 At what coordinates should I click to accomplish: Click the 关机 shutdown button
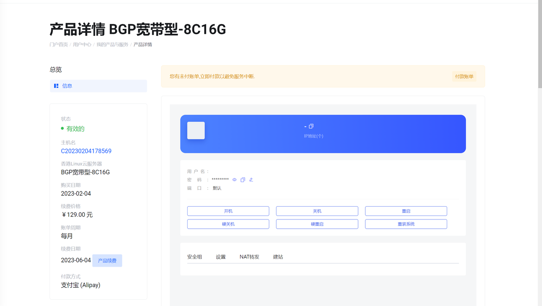pos(317,211)
